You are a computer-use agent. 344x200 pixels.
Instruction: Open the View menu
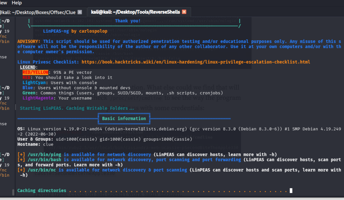tap(3, 3)
